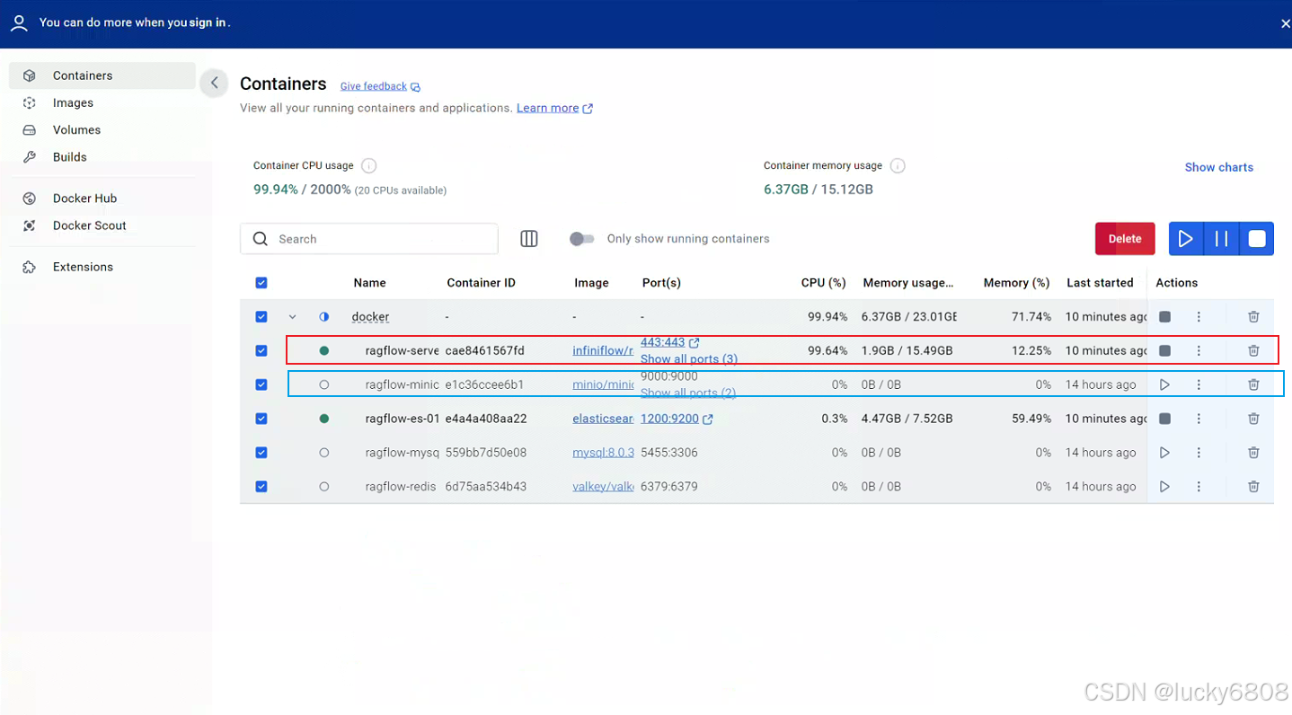Start the ragflow-minio container
Viewport: 1292px width, 715px height.
1164,384
